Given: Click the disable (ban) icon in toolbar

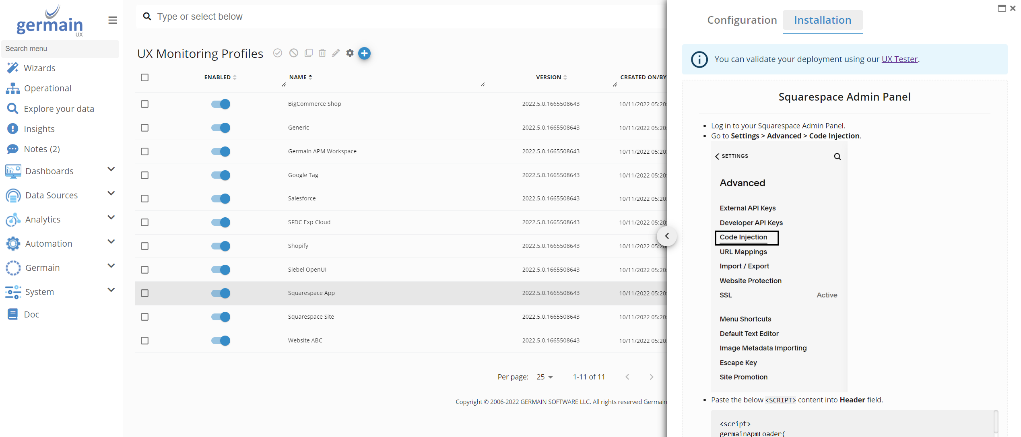Looking at the screenshot, I should tap(294, 53).
